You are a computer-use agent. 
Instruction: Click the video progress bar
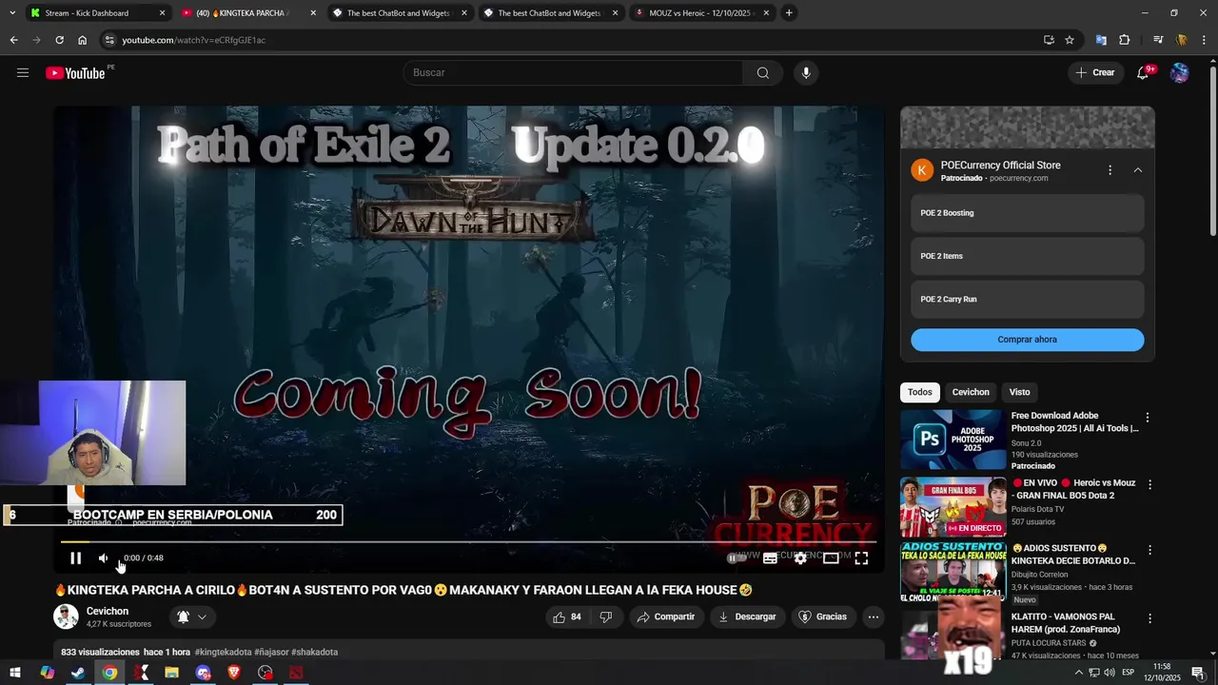468,541
